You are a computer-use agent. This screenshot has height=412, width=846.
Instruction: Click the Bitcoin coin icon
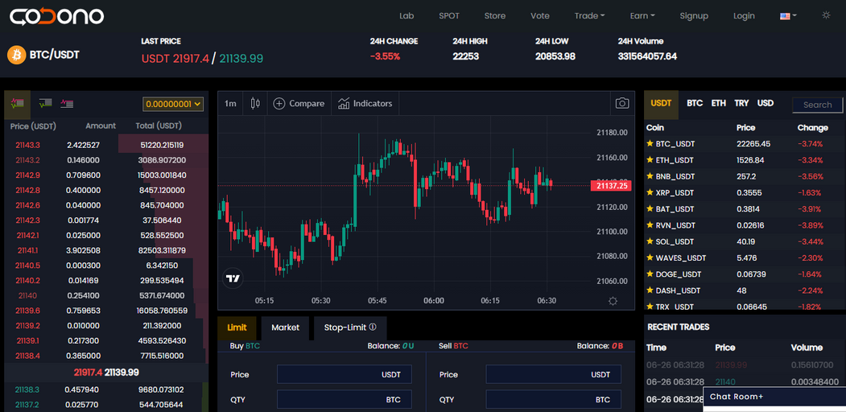(x=17, y=55)
